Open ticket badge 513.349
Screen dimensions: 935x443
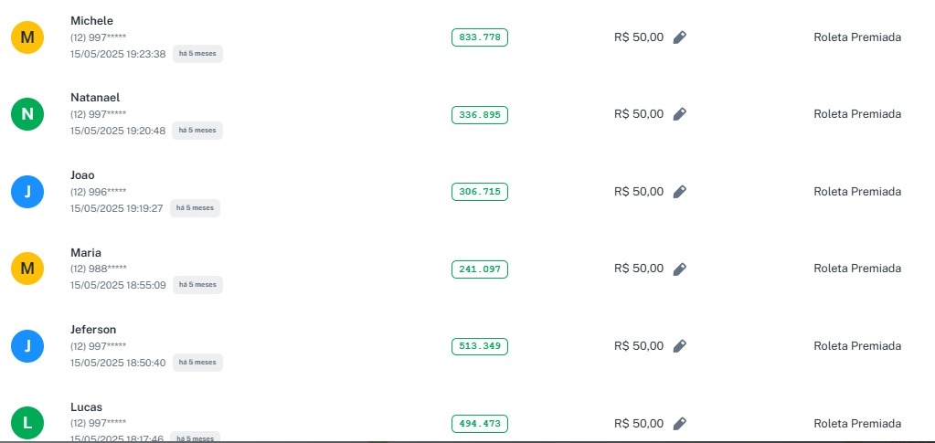click(x=480, y=346)
